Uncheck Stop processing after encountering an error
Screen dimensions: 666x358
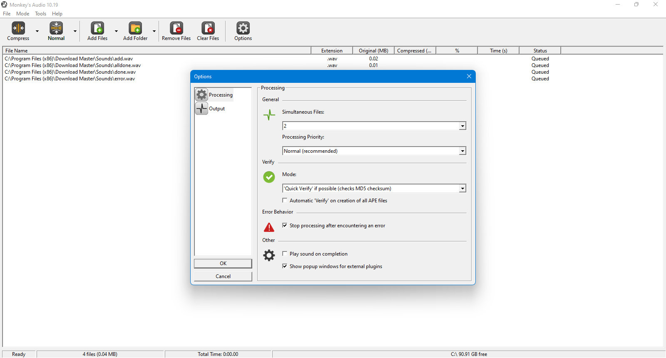point(285,225)
